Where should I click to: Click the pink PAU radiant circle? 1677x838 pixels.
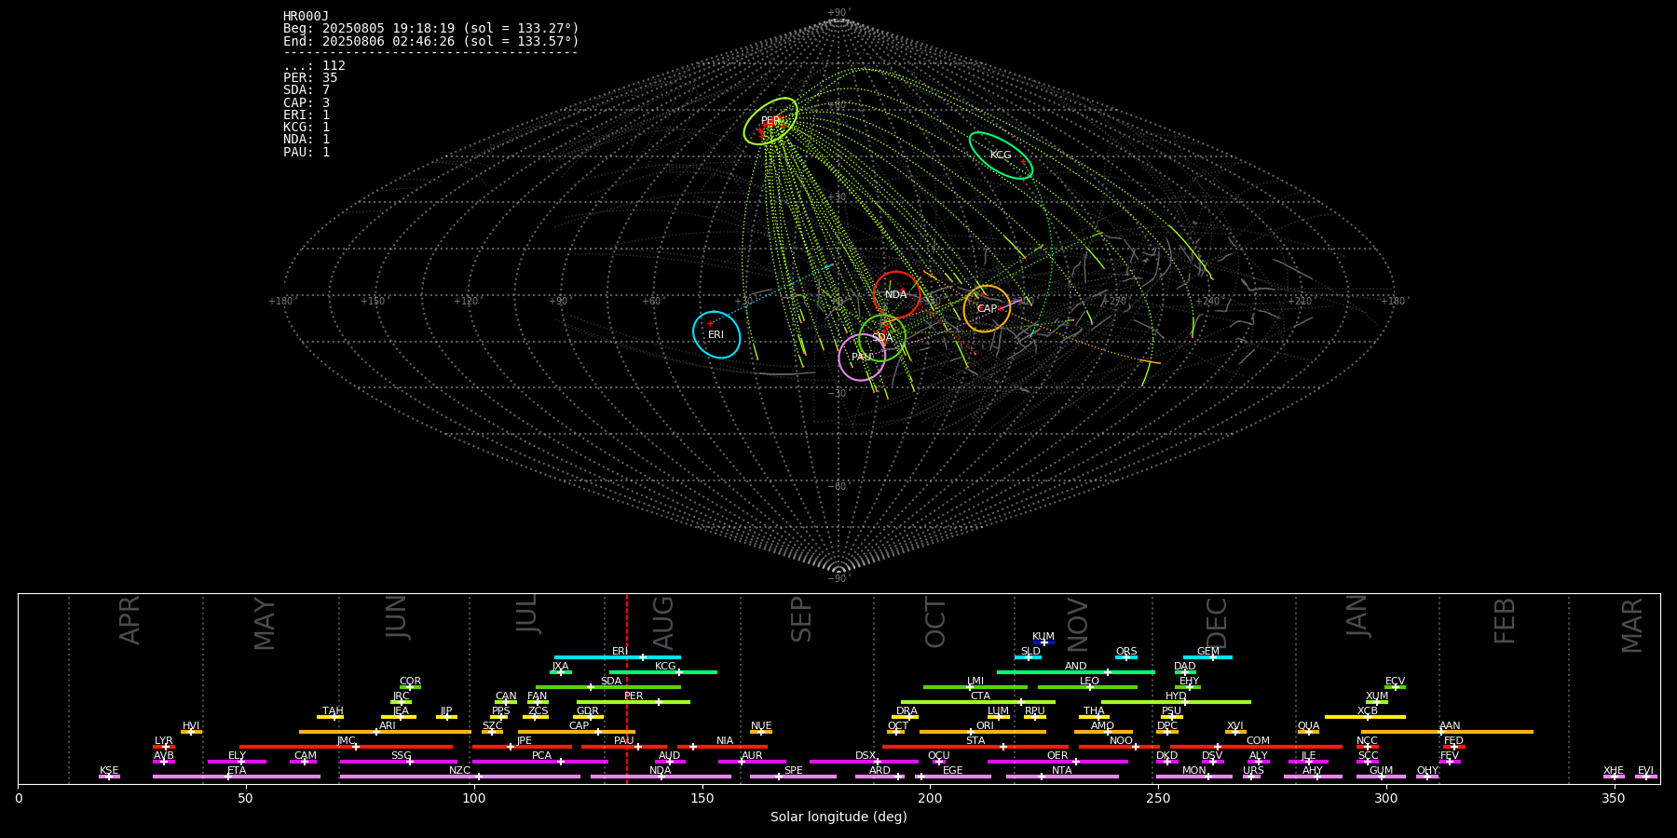click(862, 358)
